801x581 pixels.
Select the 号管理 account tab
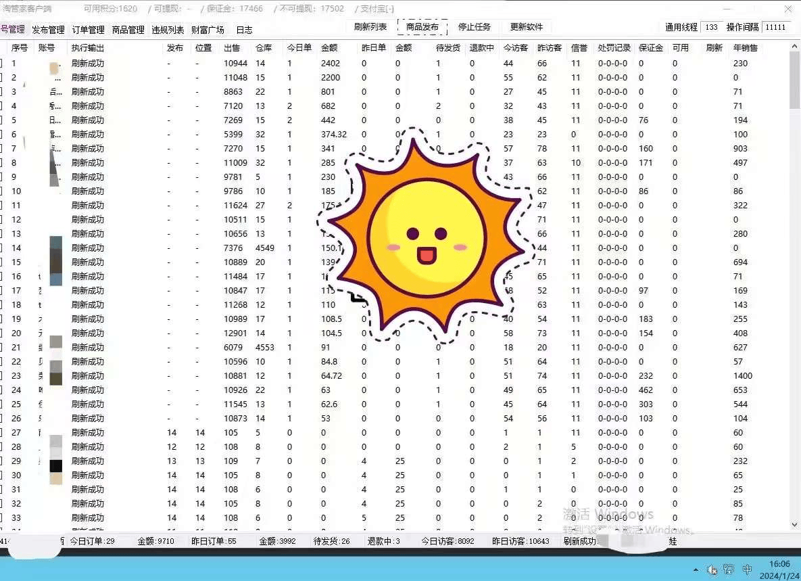tap(12, 29)
